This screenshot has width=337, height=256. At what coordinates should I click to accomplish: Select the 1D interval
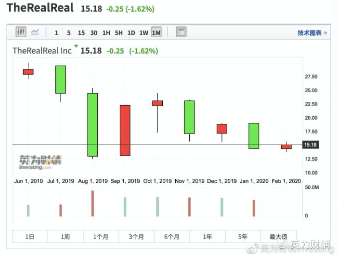(131, 33)
